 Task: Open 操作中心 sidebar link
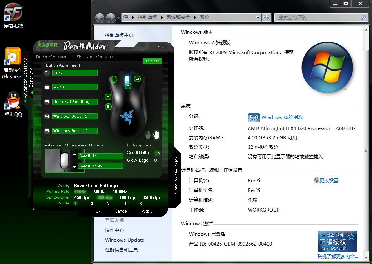pos(114,230)
